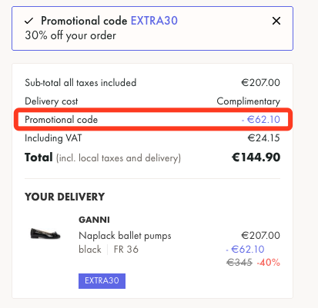This screenshot has height=308, width=318.
Task: Open the ballet pumps product thumbnail
Action: (45, 233)
